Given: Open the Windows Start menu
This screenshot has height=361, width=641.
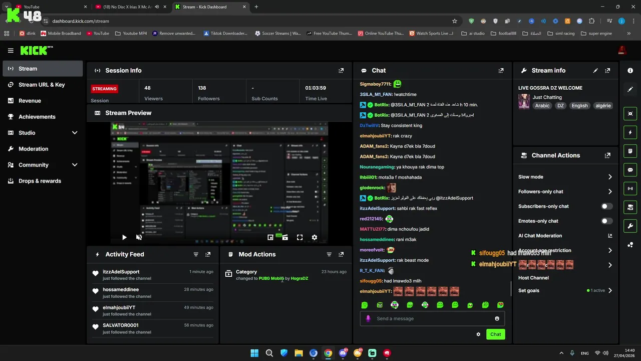Looking at the screenshot, I should tap(254, 353).
